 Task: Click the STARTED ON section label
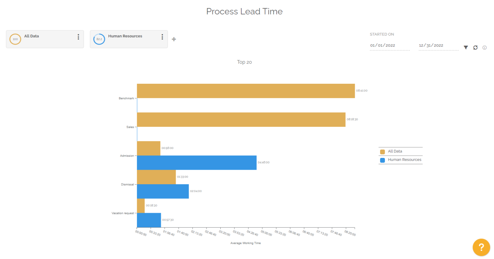click(382, 34)
